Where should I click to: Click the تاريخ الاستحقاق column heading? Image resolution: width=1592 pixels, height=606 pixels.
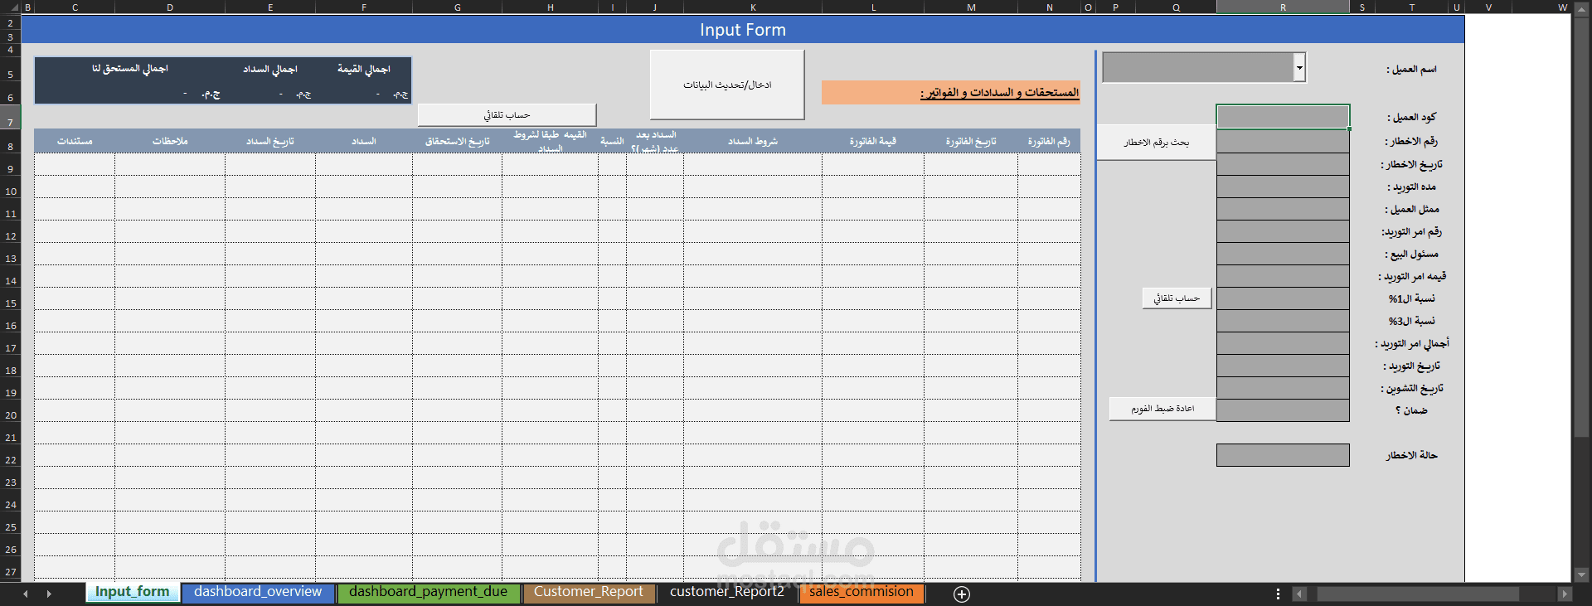[x=457, y=141]
